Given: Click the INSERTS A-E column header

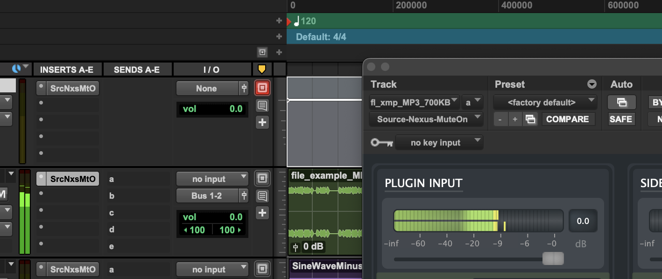Looking at the screenshot, I should 67,70.
